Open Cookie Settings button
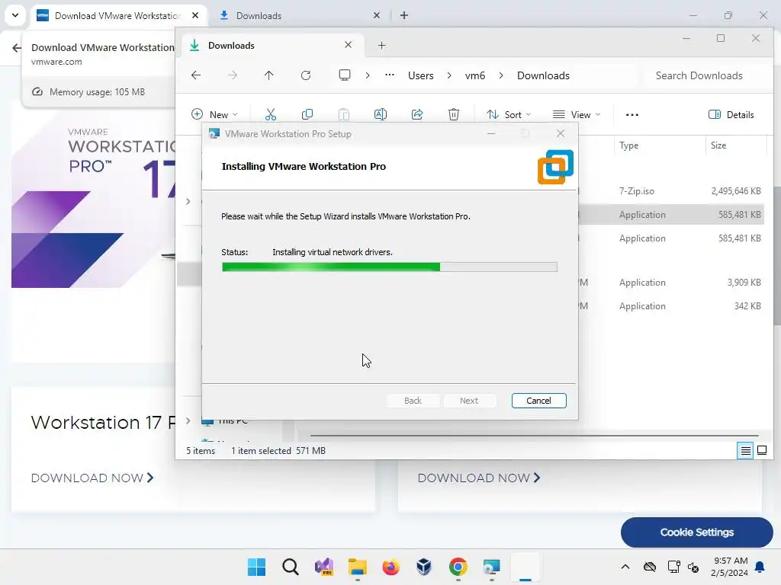The height and width of the screenshot is (585, 781). coord(697,532)
